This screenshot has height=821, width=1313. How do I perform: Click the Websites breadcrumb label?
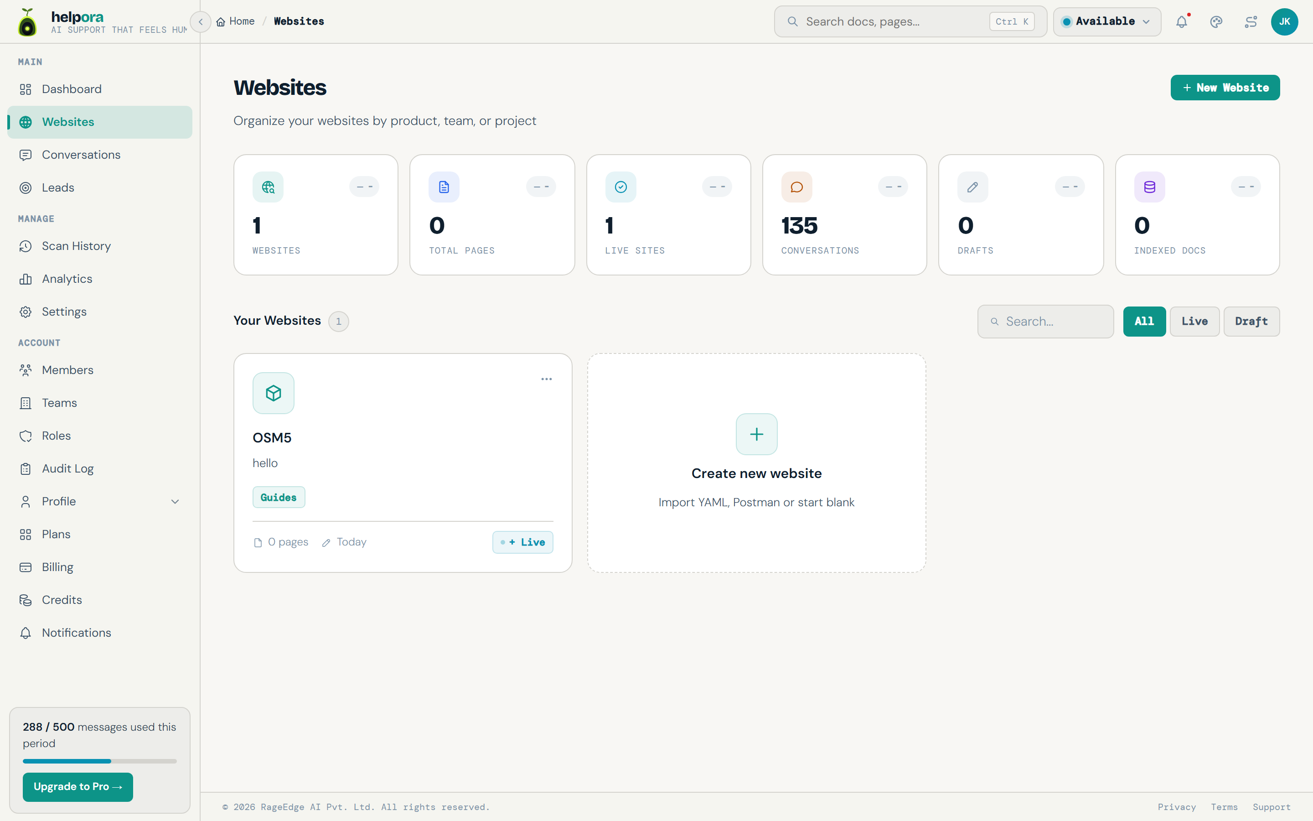pyautogui.click(x=299, y=22)
